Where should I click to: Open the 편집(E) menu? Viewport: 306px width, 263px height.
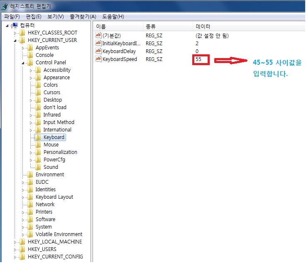[34, 17]
